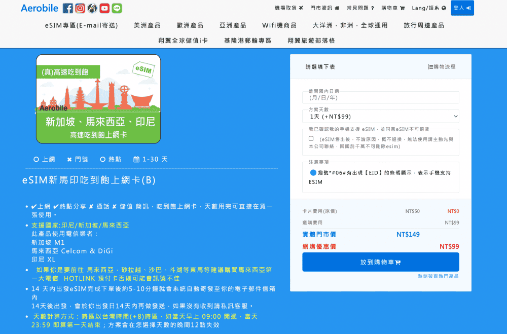Viewport: 507px width, 334px height.
Task: Click the 新加坡 M1 carrier text
Action: click(x=48, y=242)
